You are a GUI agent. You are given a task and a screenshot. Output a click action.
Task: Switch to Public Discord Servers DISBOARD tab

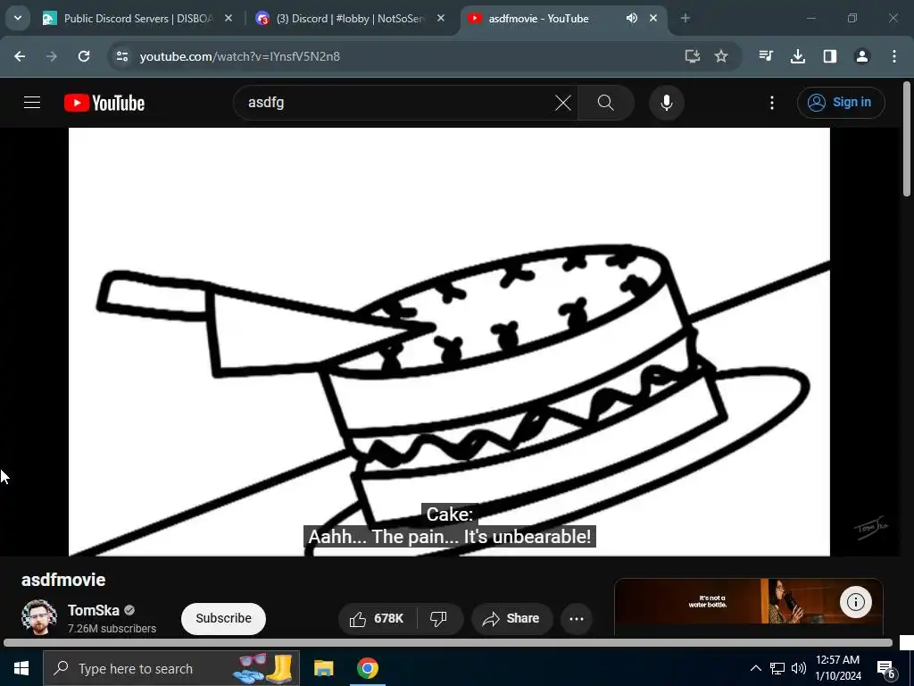pyautogui.click(x=137, y=19)
